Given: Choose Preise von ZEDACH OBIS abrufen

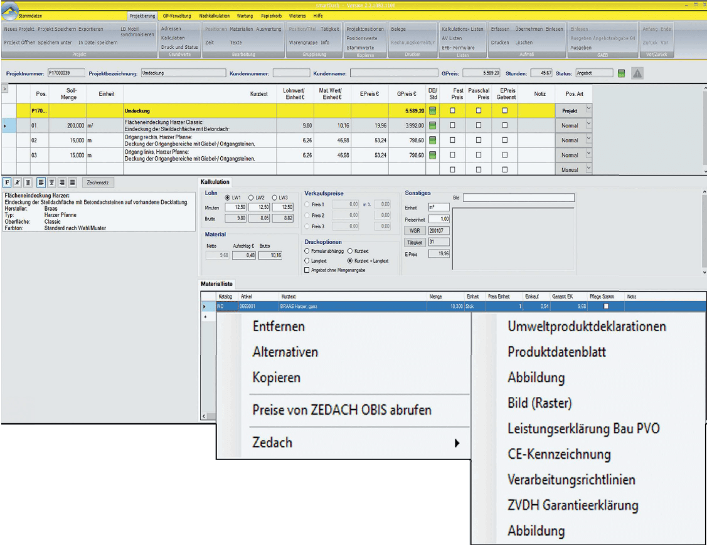Looking at the screenshot, I should (x=342, y=410).
